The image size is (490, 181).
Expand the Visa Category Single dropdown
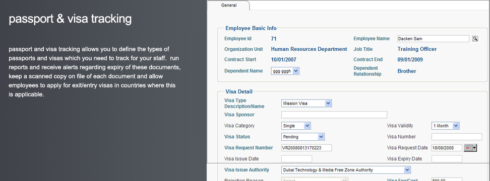296,126
